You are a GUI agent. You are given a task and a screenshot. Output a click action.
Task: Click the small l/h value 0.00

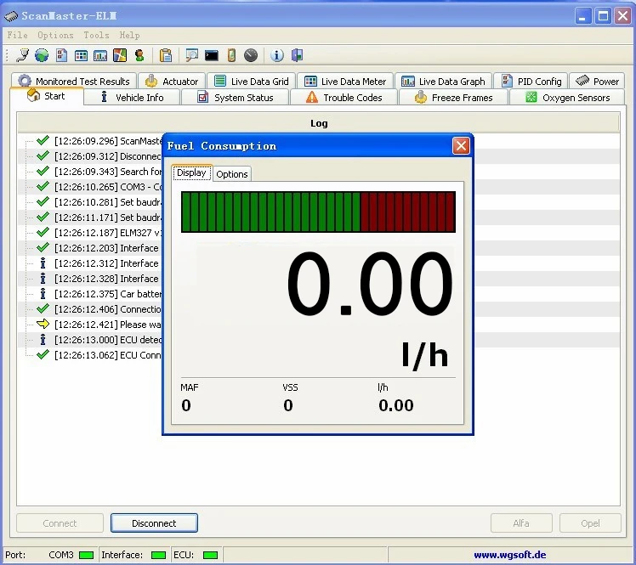pos(396,405)
